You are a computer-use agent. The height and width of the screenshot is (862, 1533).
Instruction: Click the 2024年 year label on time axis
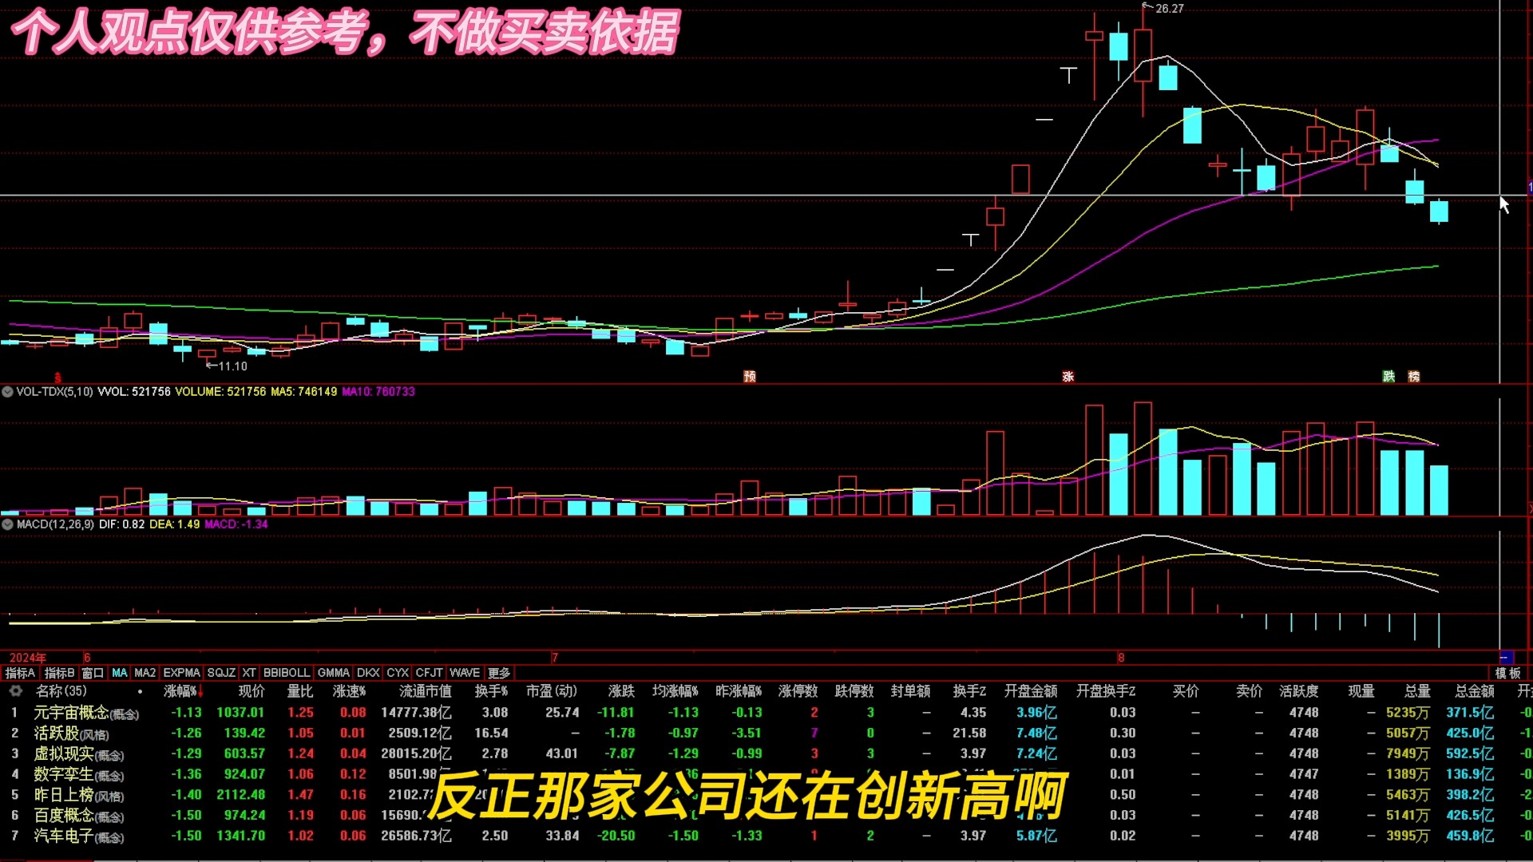point(28,658)
